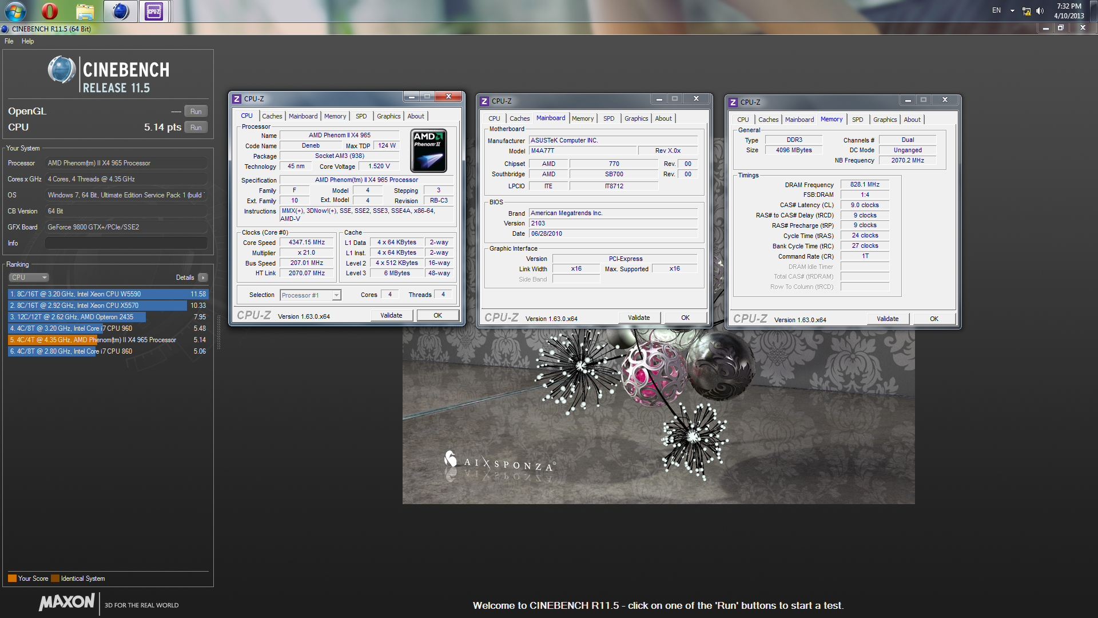Show hidden tray icons arrow
The width and height of the screenshot is (1098, 618).
click(x=1012, y=11)
